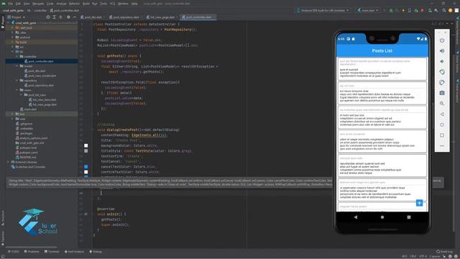Click the emulator Zoom magnifier icon

pos(442,104)
